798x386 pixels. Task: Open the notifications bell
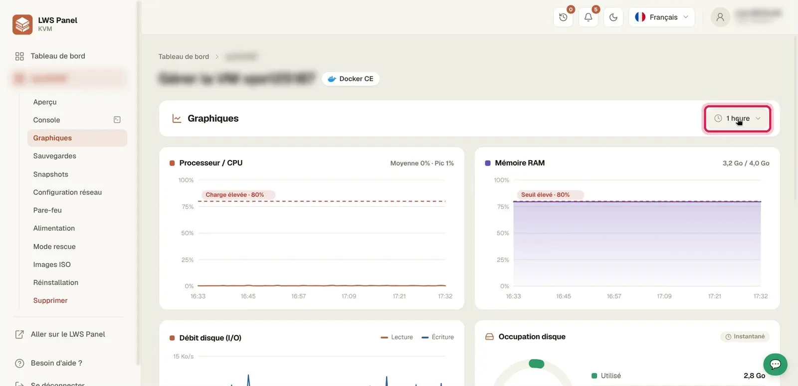coord(589,17)
